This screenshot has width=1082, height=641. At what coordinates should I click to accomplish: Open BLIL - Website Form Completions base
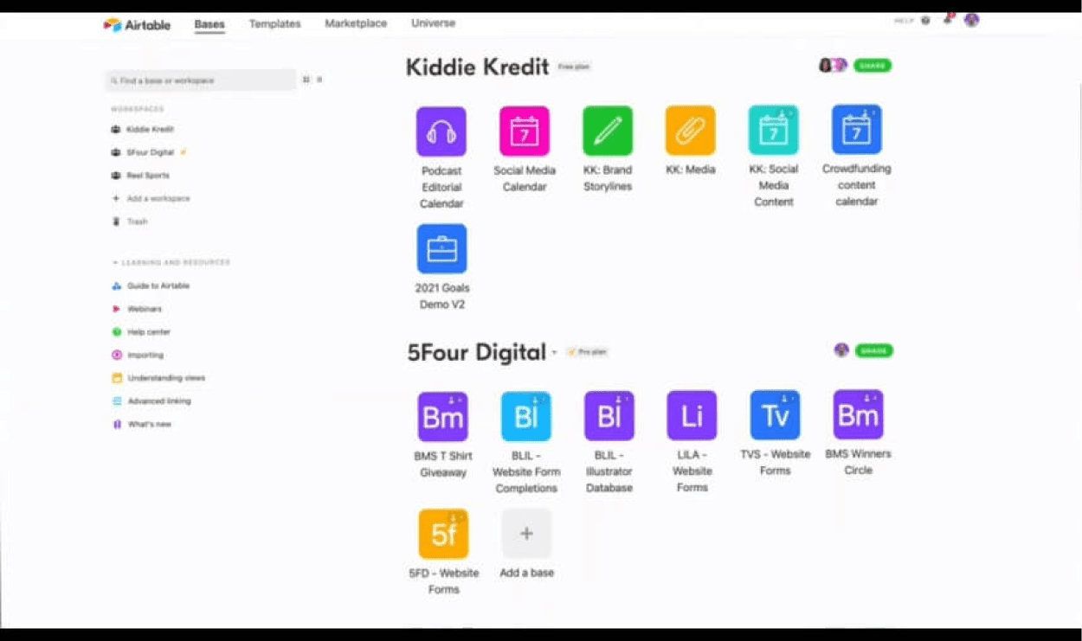[x=526, y=417]
